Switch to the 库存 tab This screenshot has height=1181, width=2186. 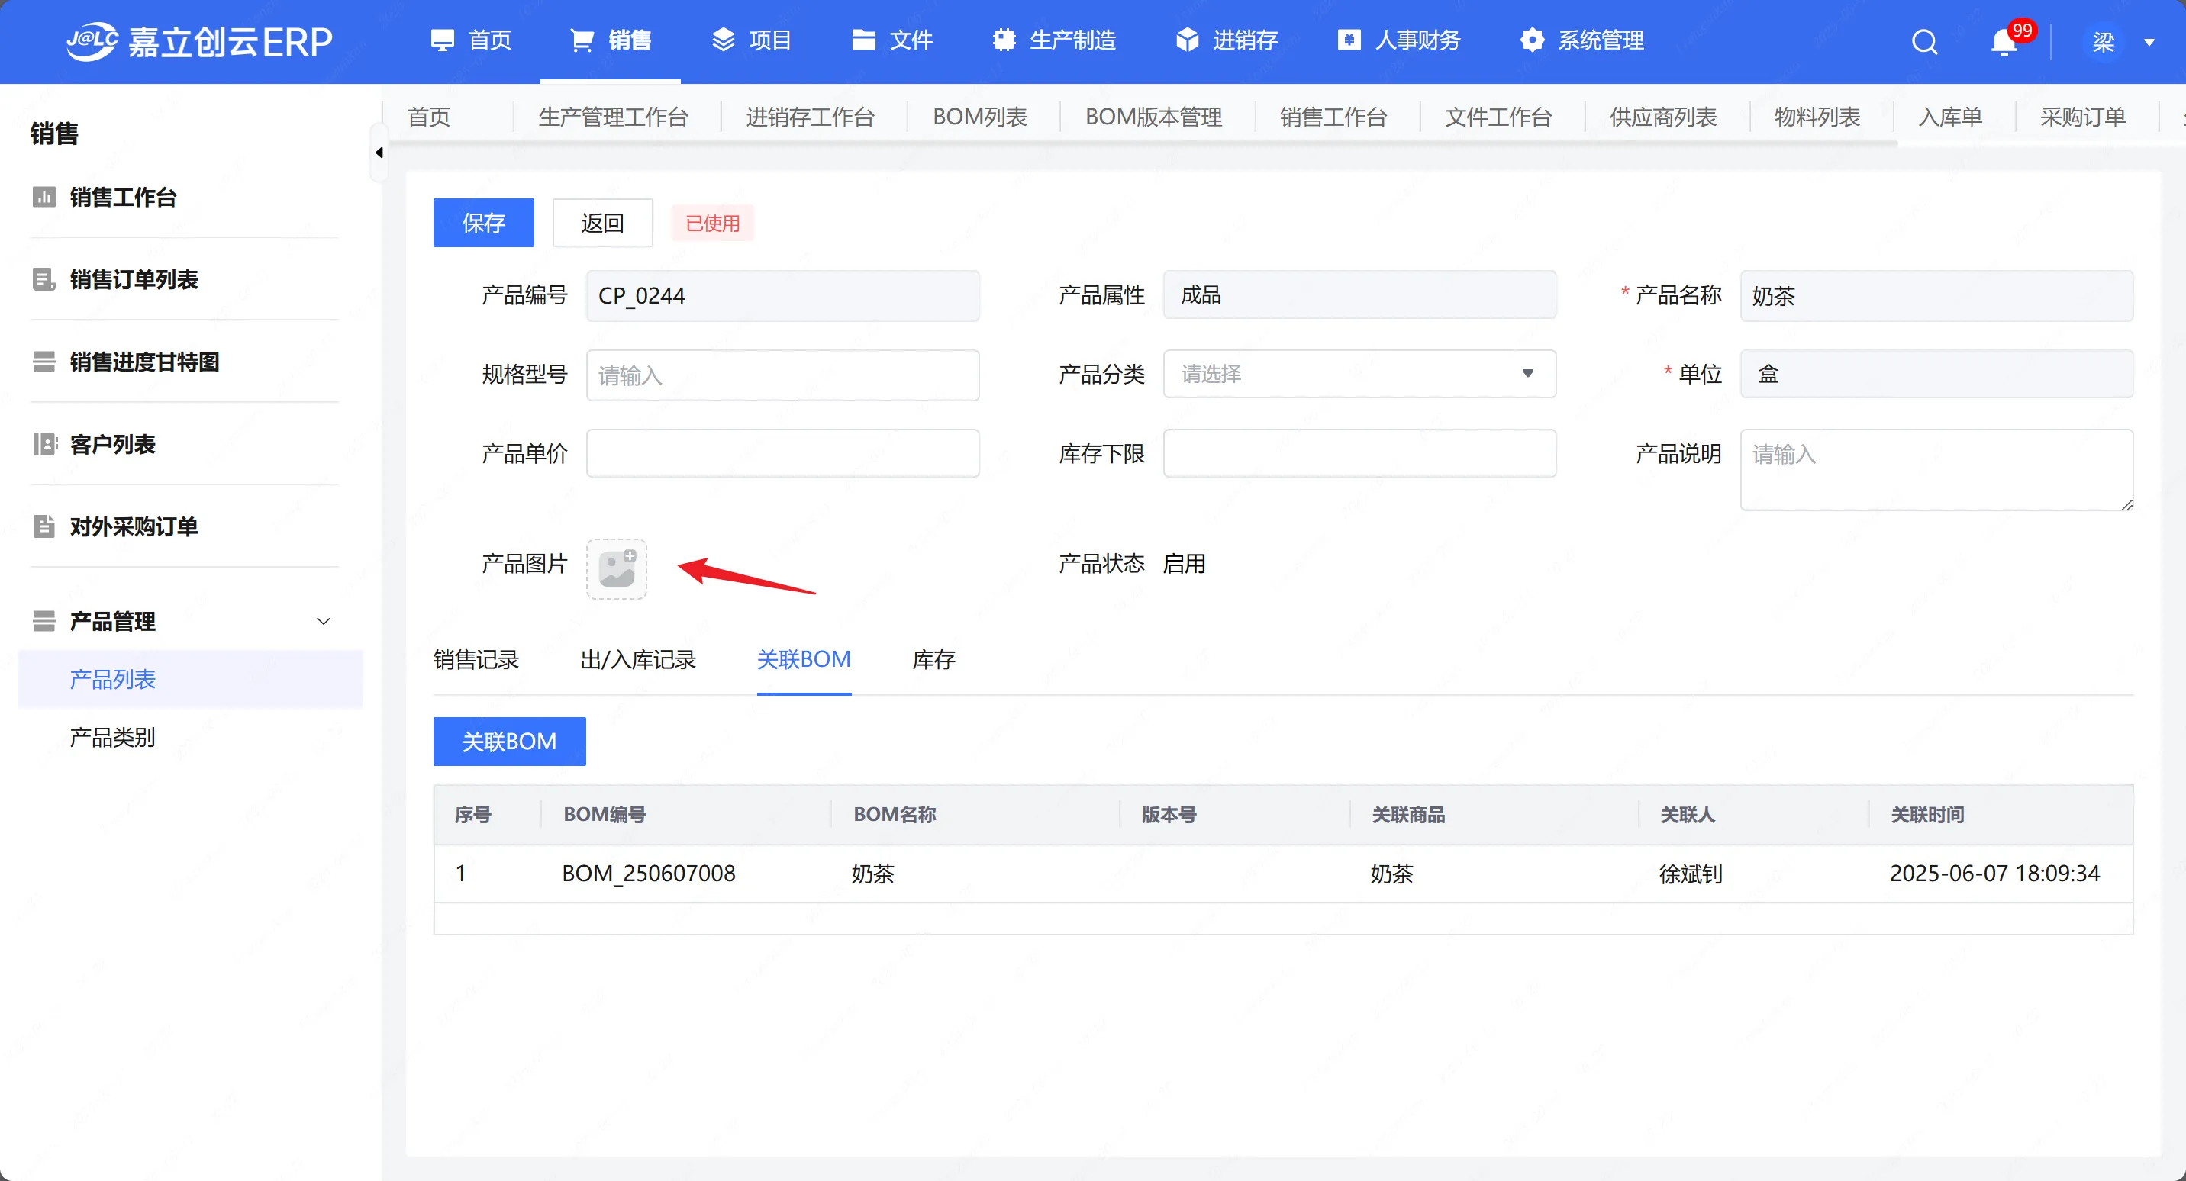click(933, 659)
